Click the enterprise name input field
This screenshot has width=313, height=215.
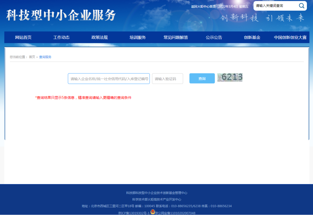109,78
